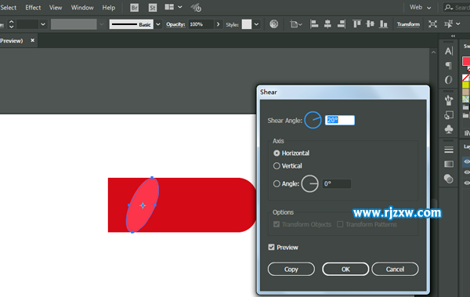This screenshot has width=470, height=297.
Task: Align objects to horizontal center
Action: point(327,24)
